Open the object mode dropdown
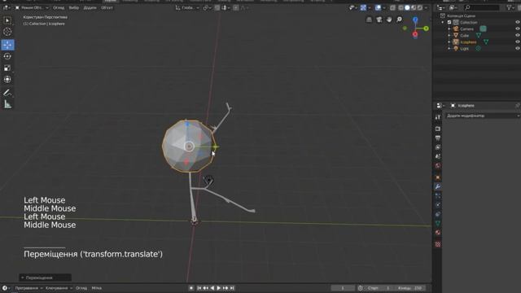This screenshot has height=293, width=521. click(x=32, y=7)
